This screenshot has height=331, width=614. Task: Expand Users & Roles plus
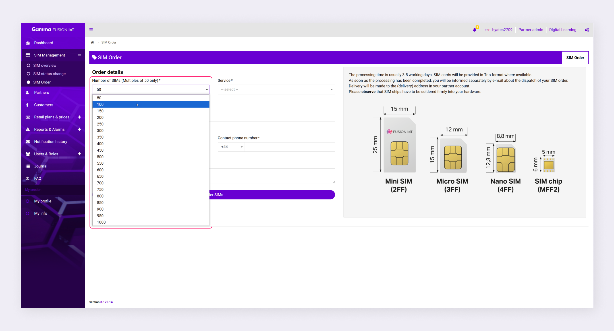point(79,154)
